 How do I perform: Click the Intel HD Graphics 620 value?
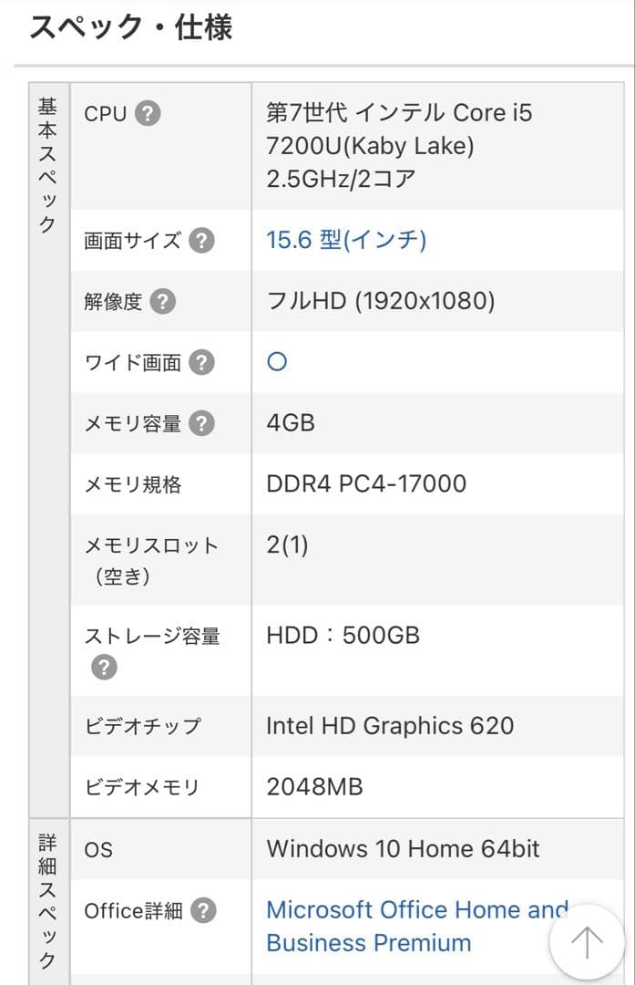(x=390, y=726)
